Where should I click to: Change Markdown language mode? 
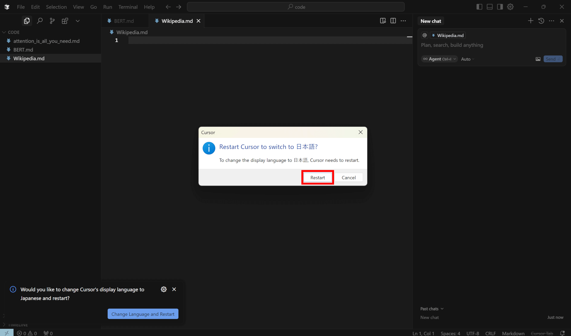(x=513, y=333)
